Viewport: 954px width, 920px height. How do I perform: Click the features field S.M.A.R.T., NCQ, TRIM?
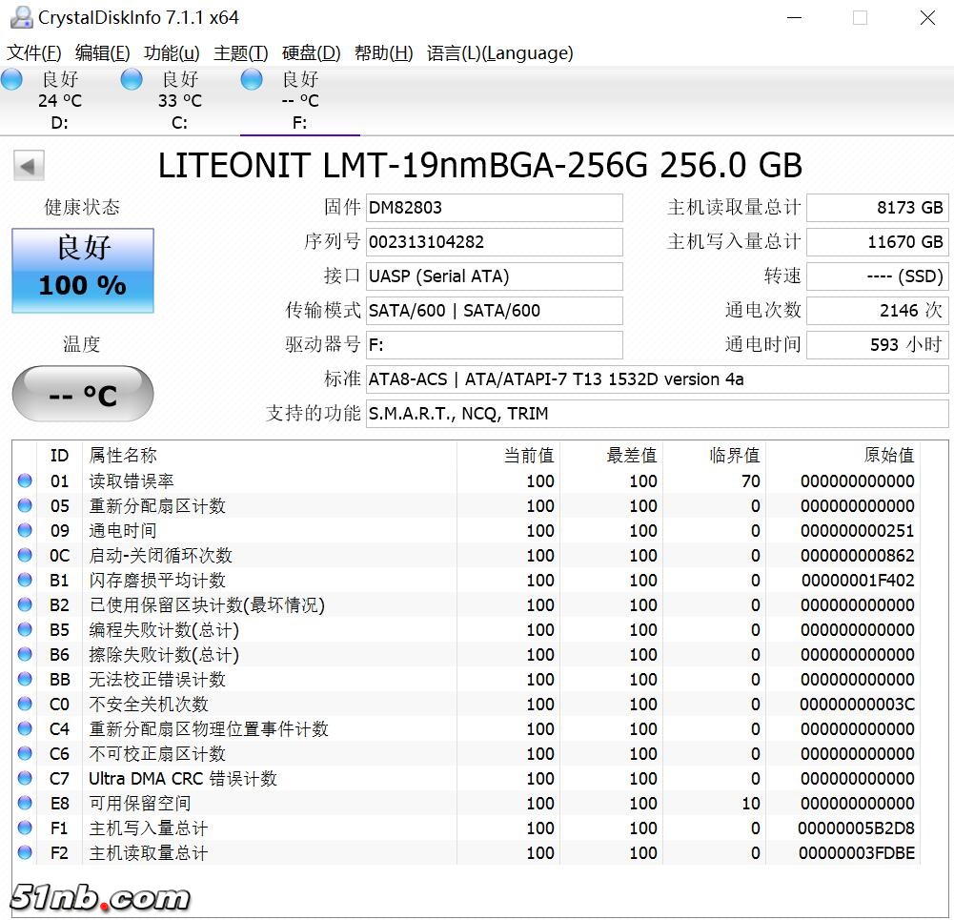click(657, 414)
